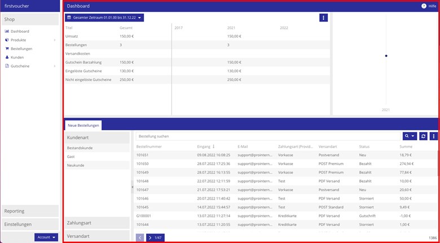Open the Dashboard chart icon in sidebar
Screen dimensions: 440x243
tap(7, 32)
